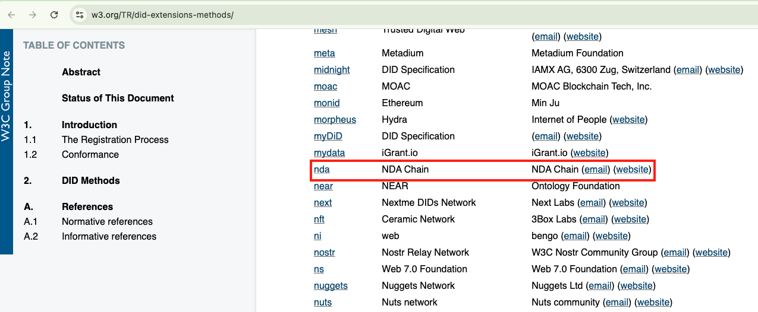The width and height of the screenshot is (758, 312).
Task: Click the IAMX AG email link
Action: coord(688,69)
